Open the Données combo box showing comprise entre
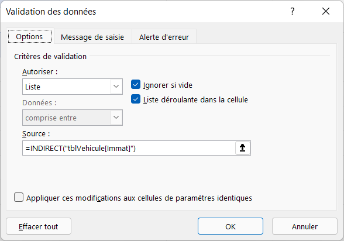The height and width of the screenshot is (241, 344). click(73, 118)
